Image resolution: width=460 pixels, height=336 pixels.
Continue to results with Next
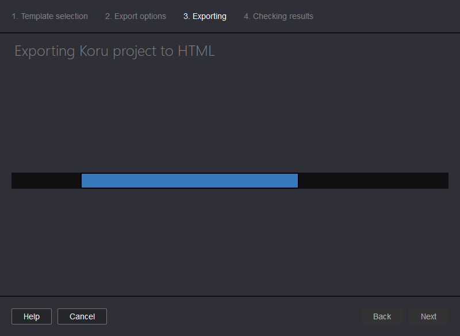(x=428, y=316)
